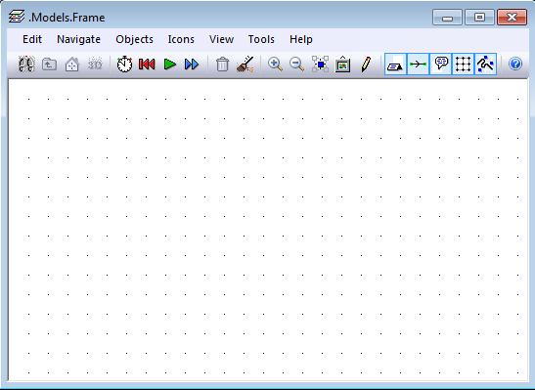Click the trash can delete icon
Image resolution: width=535 pixels, height=390 pixels.
point(222,65)
